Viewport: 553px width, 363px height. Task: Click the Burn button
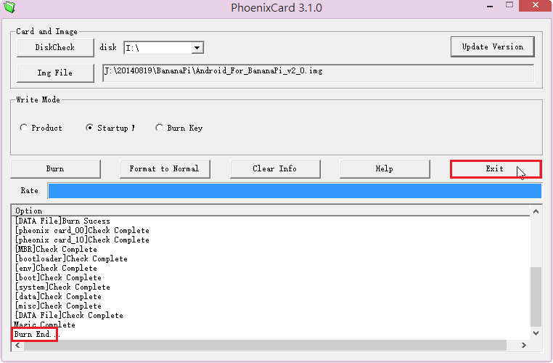click(55, 169)
